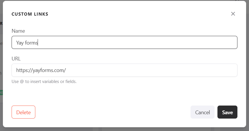Image resolution: width=249 pixels, height=131 pixels.
Task: Click the '@ to insert variables' hint text
Action: tap(44, 82)
